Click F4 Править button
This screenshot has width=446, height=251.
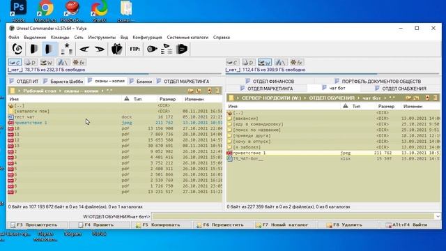click(99, 225)
